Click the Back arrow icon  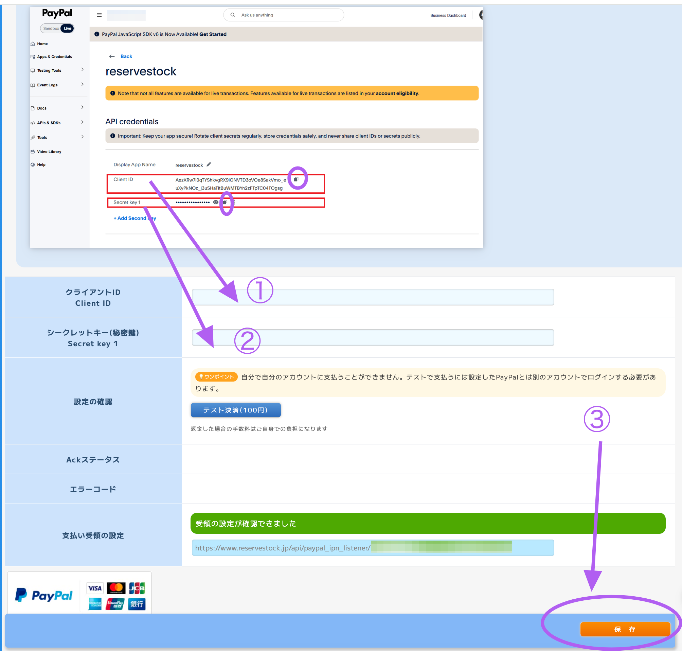click(x=112, y=56)
